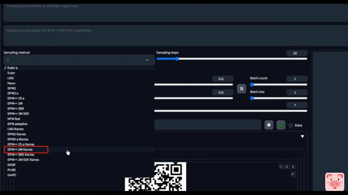Click the seed input field
The image size is (348, 195).
[x=208, y=125]
